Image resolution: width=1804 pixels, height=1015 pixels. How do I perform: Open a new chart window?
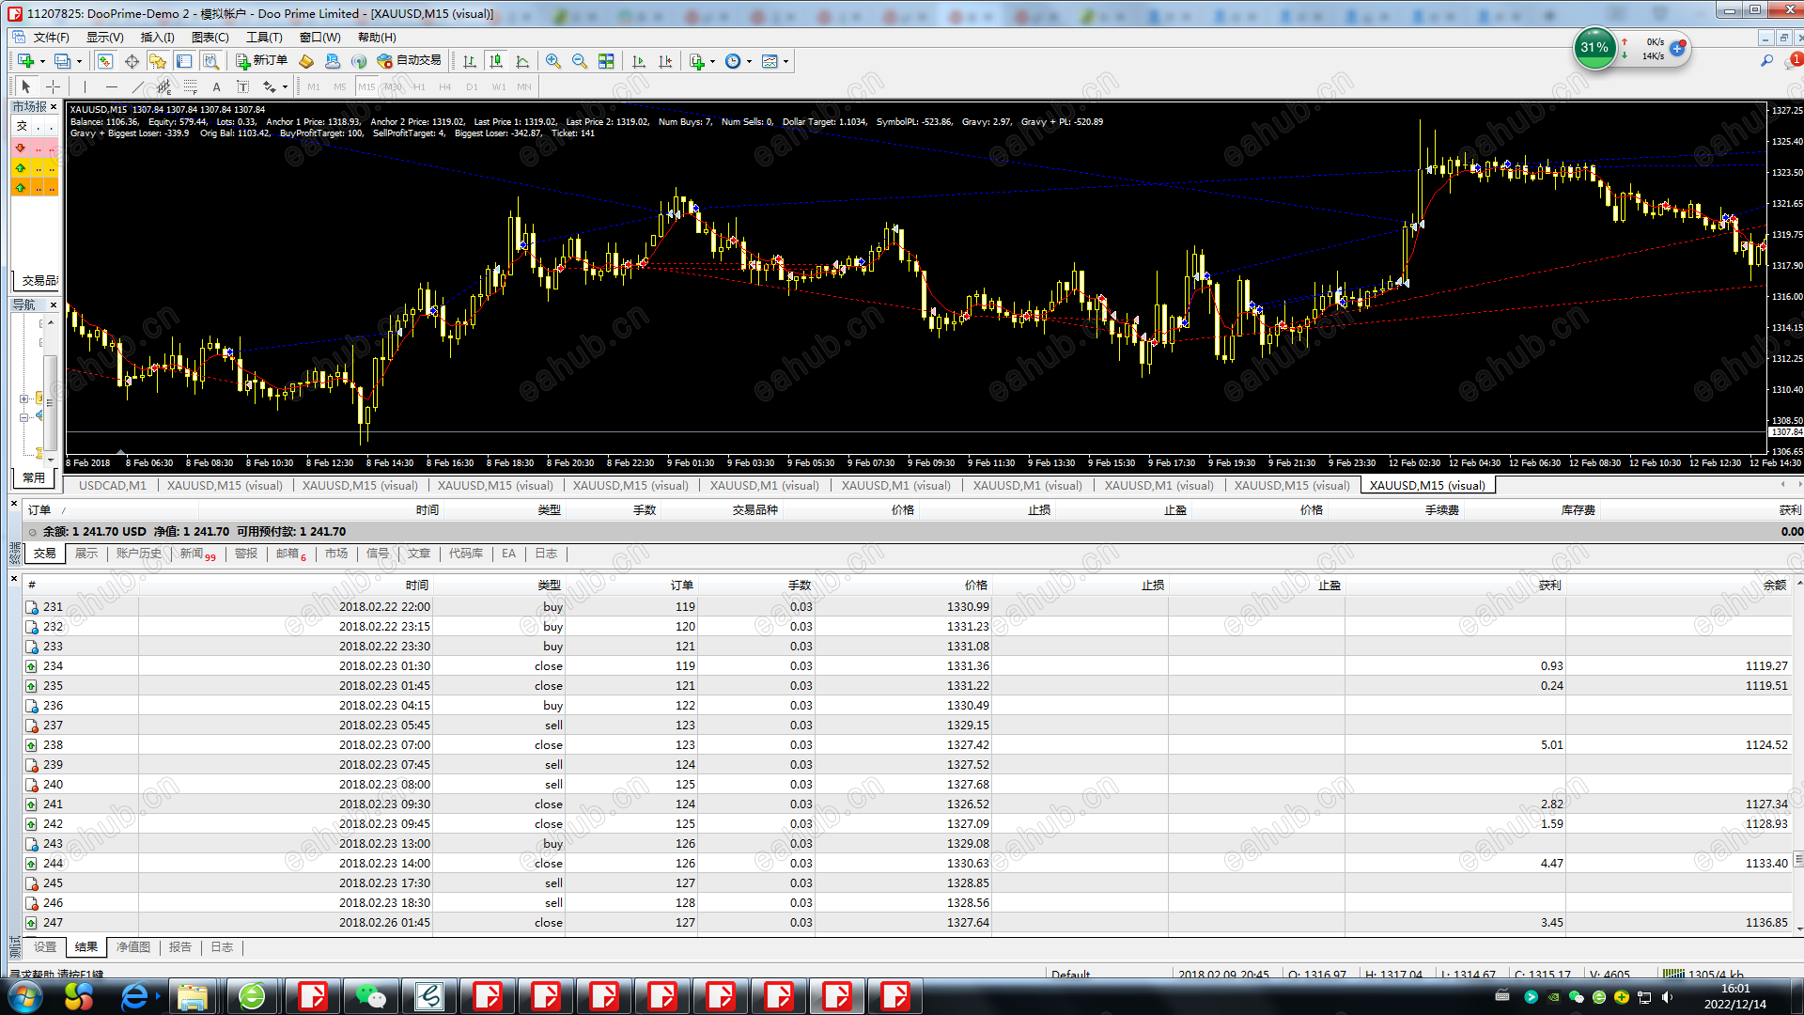click(x=25, y=61)
